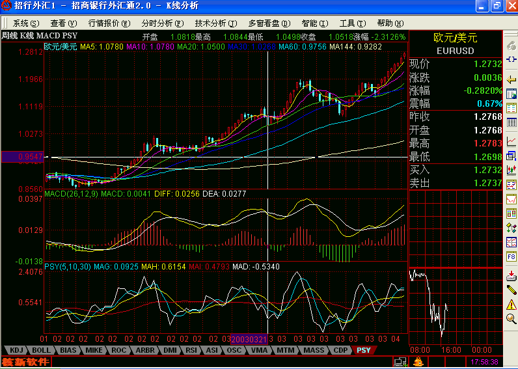Switch to the MIKE indicator tab
The width and height of the screenshot is (518, 369).
point(94,350)
